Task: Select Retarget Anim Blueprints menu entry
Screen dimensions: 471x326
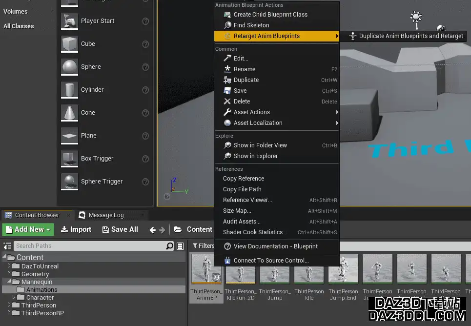Action: (277, 36)
